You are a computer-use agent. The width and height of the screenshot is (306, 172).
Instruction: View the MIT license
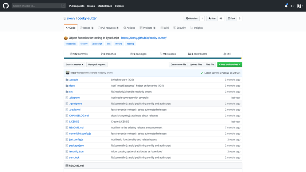coord(227,54)
